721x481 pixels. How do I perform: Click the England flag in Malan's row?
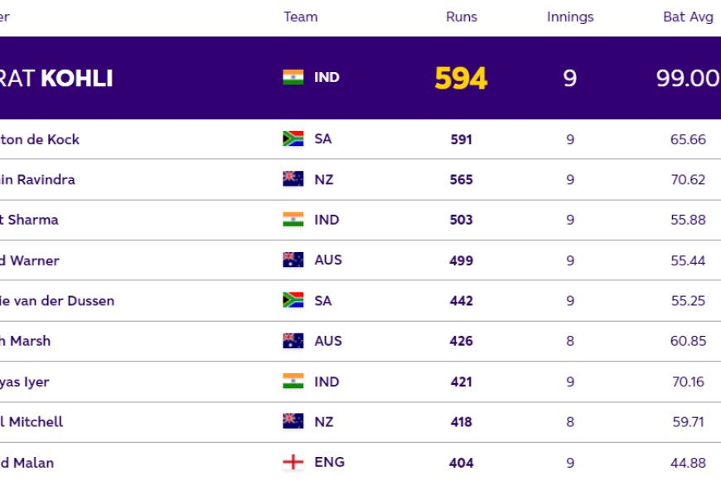coord(293,462)
